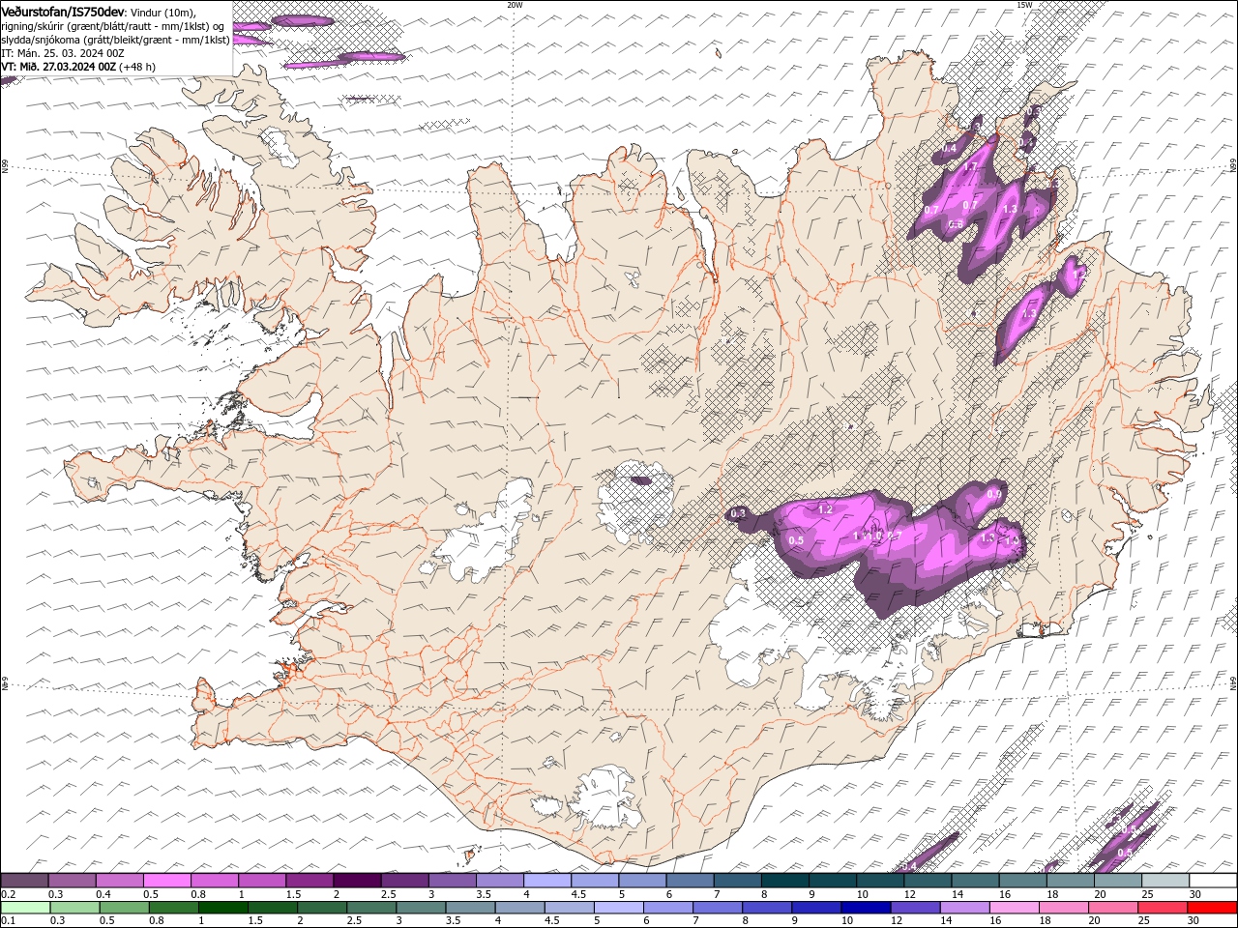Image resolution: width=1238 pixels, height=928 pixels.
Task: Pick the white 30 snow scale swatch
Action: click(x=1214, y=881)
